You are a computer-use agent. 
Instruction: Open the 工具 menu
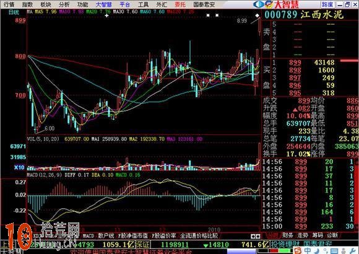point(144,4)
